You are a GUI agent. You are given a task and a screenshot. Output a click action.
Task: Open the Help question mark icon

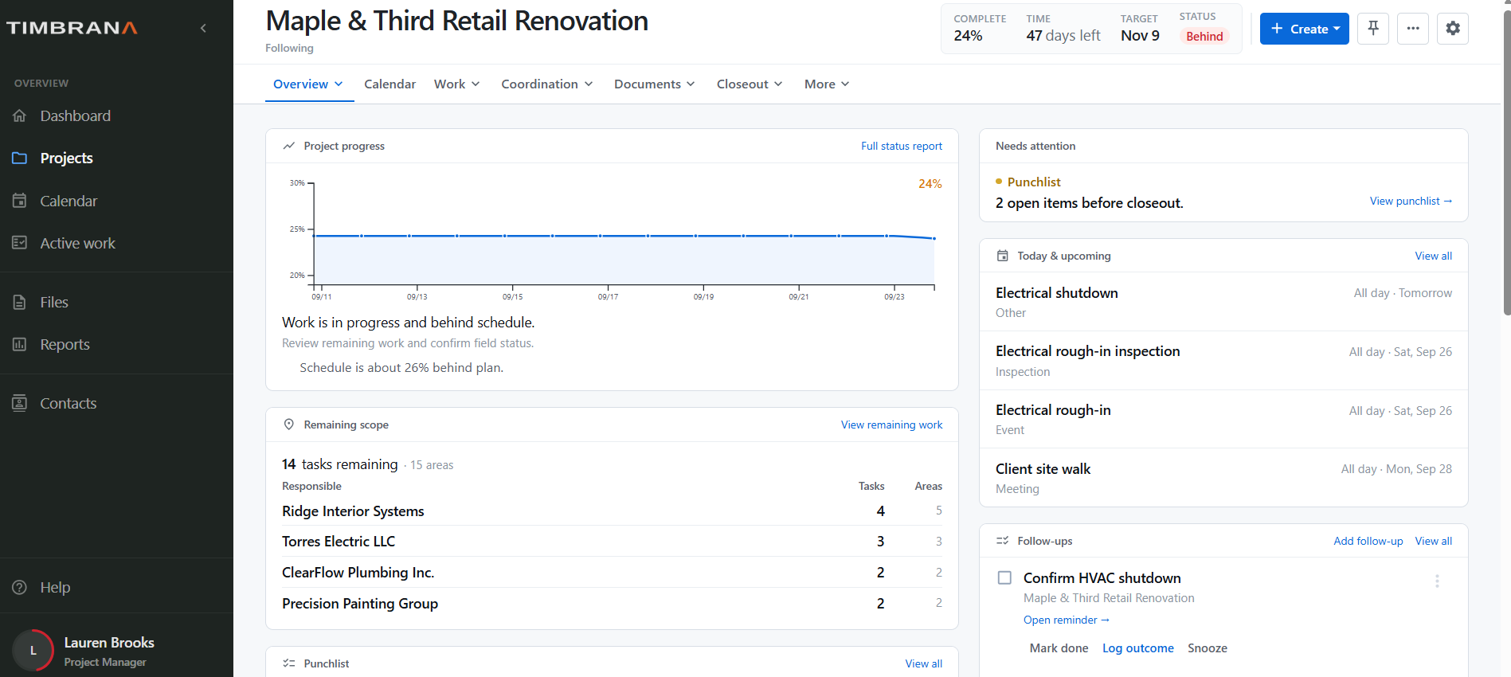click(x=20, y=587)
